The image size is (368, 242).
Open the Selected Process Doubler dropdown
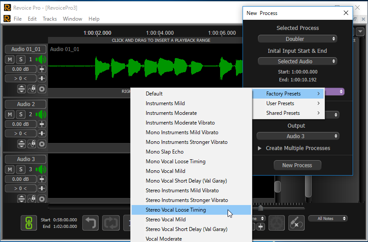298,39
